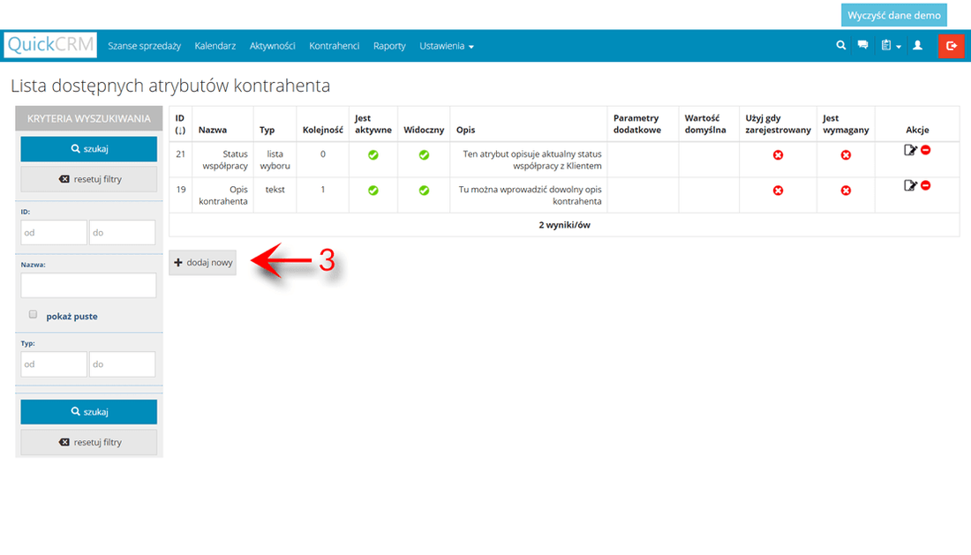The width and height of the screenshot is (971, 555).
Task: Open the Kontrahenci menu item
Action: (x=334, y=46)
